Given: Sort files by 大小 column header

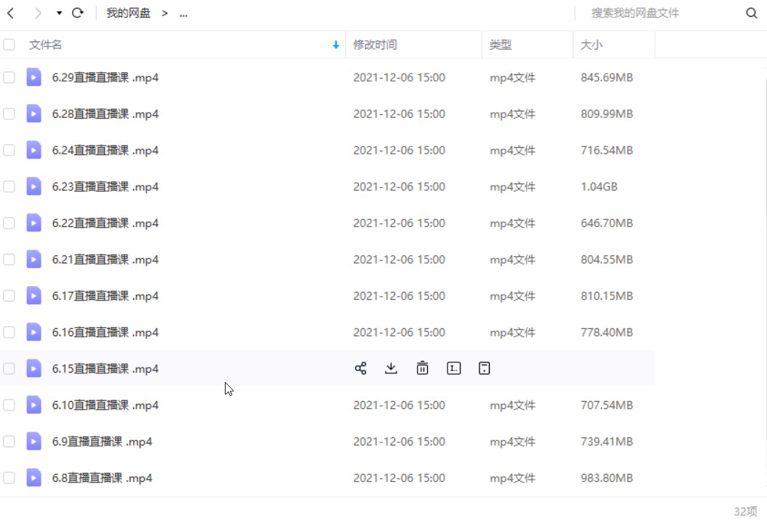Looking at the screenshot, I should click(x=591, y=44).
